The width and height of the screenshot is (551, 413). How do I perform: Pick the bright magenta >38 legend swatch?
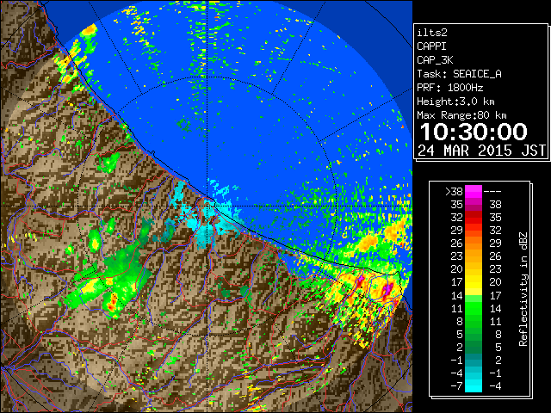(x=474, y=192)
